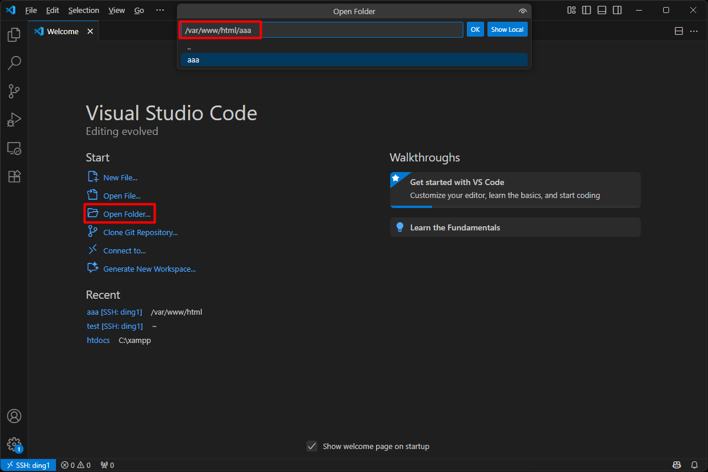Open the Extensions view
The width and height of the screenshot is (708, 472).
point(14,176)
